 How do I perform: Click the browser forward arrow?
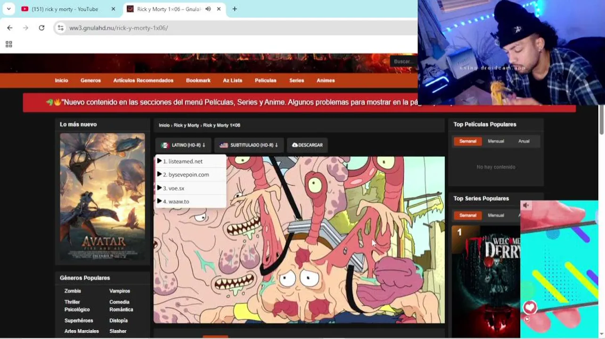(25, 28)
